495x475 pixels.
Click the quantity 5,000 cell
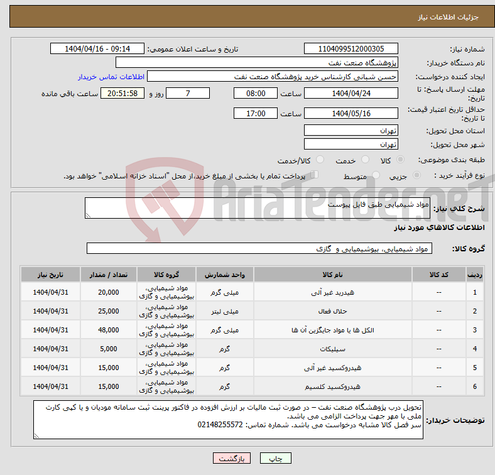click(108, 349)
